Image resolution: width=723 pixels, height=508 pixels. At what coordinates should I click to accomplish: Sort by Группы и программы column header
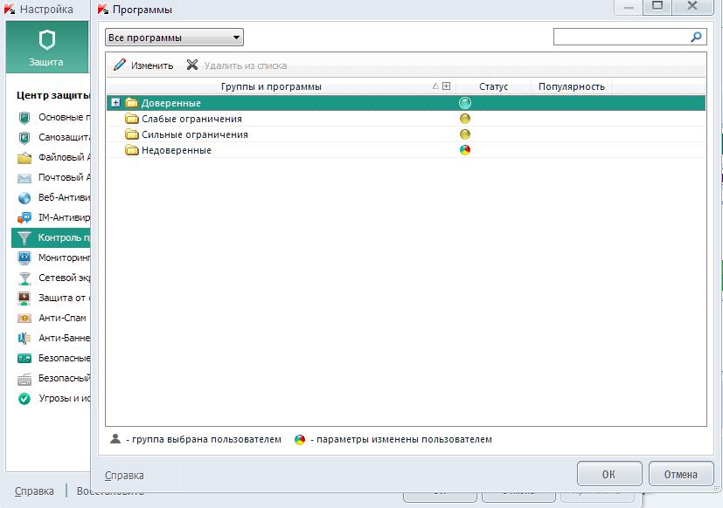pyautogui.click(x=271, y=86)
